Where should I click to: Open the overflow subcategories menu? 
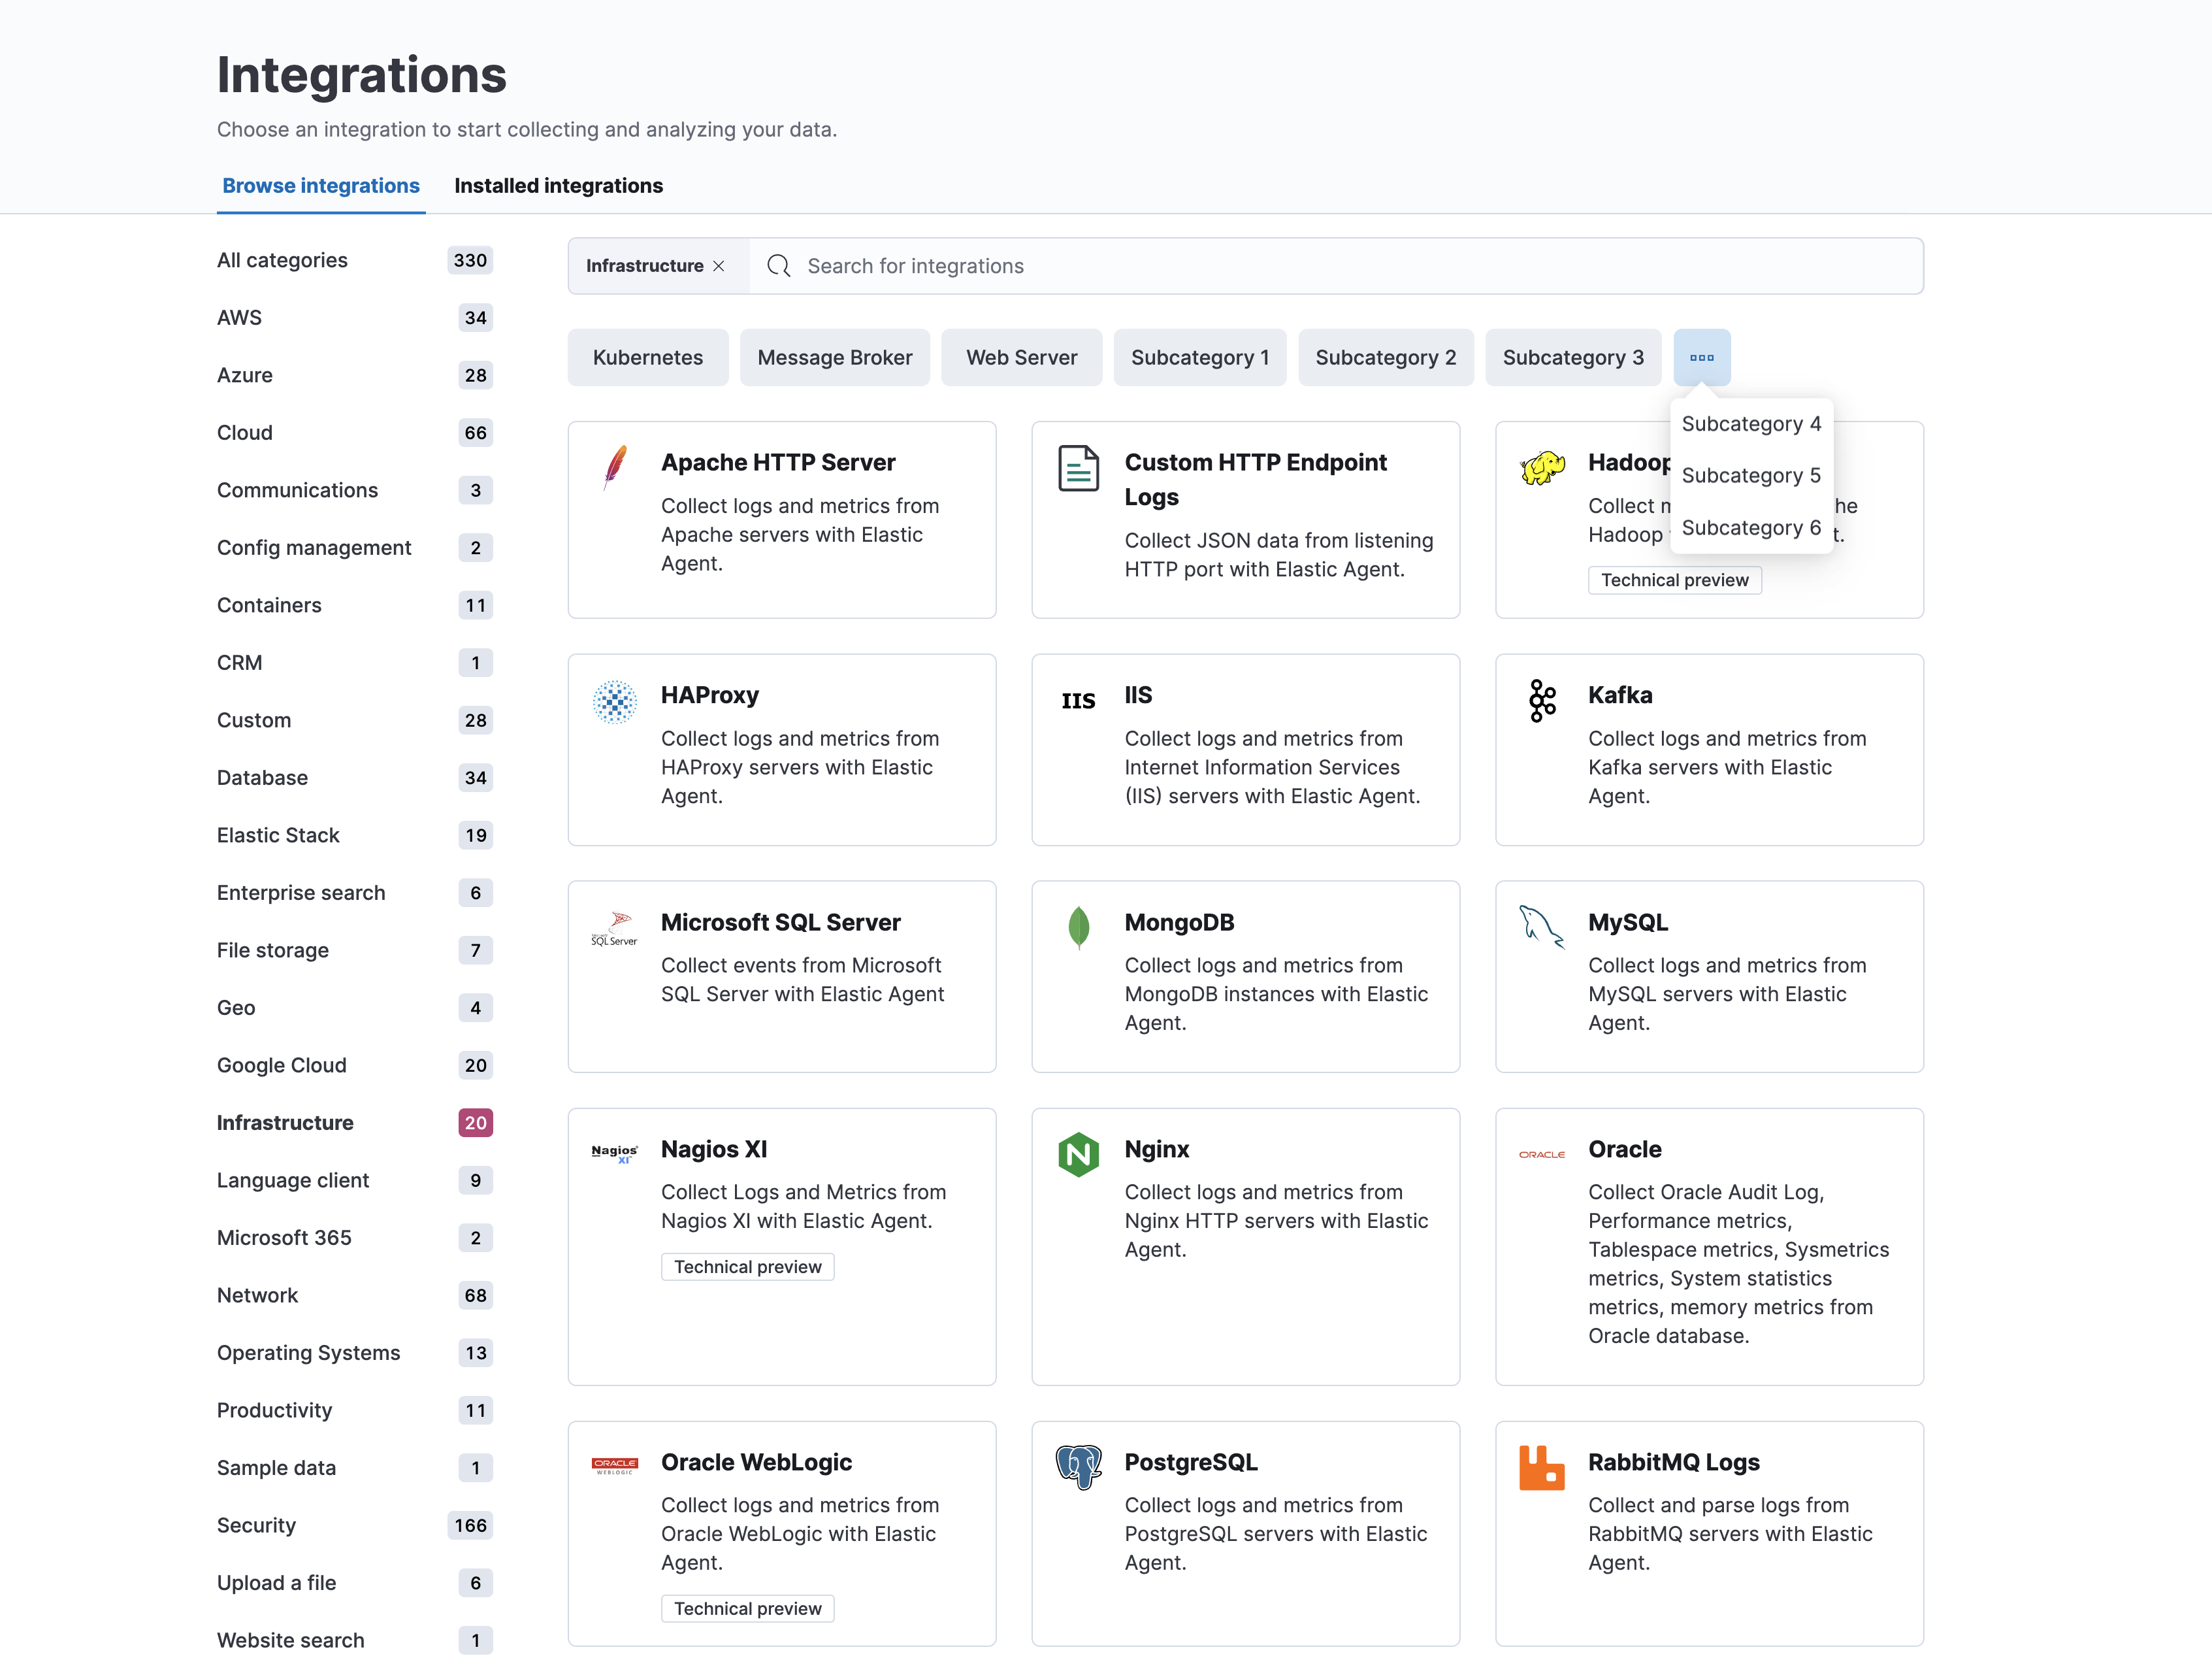click(1702, 357)
